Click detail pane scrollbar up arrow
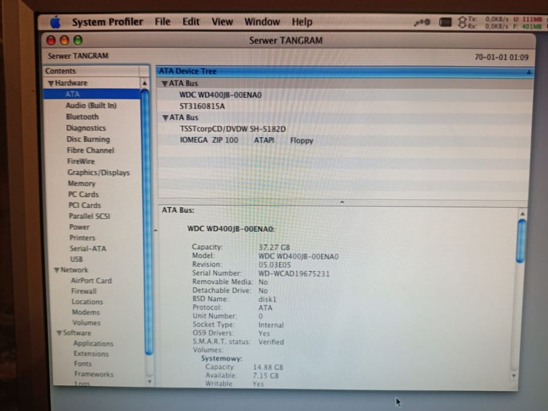 [x=523, y=214]
